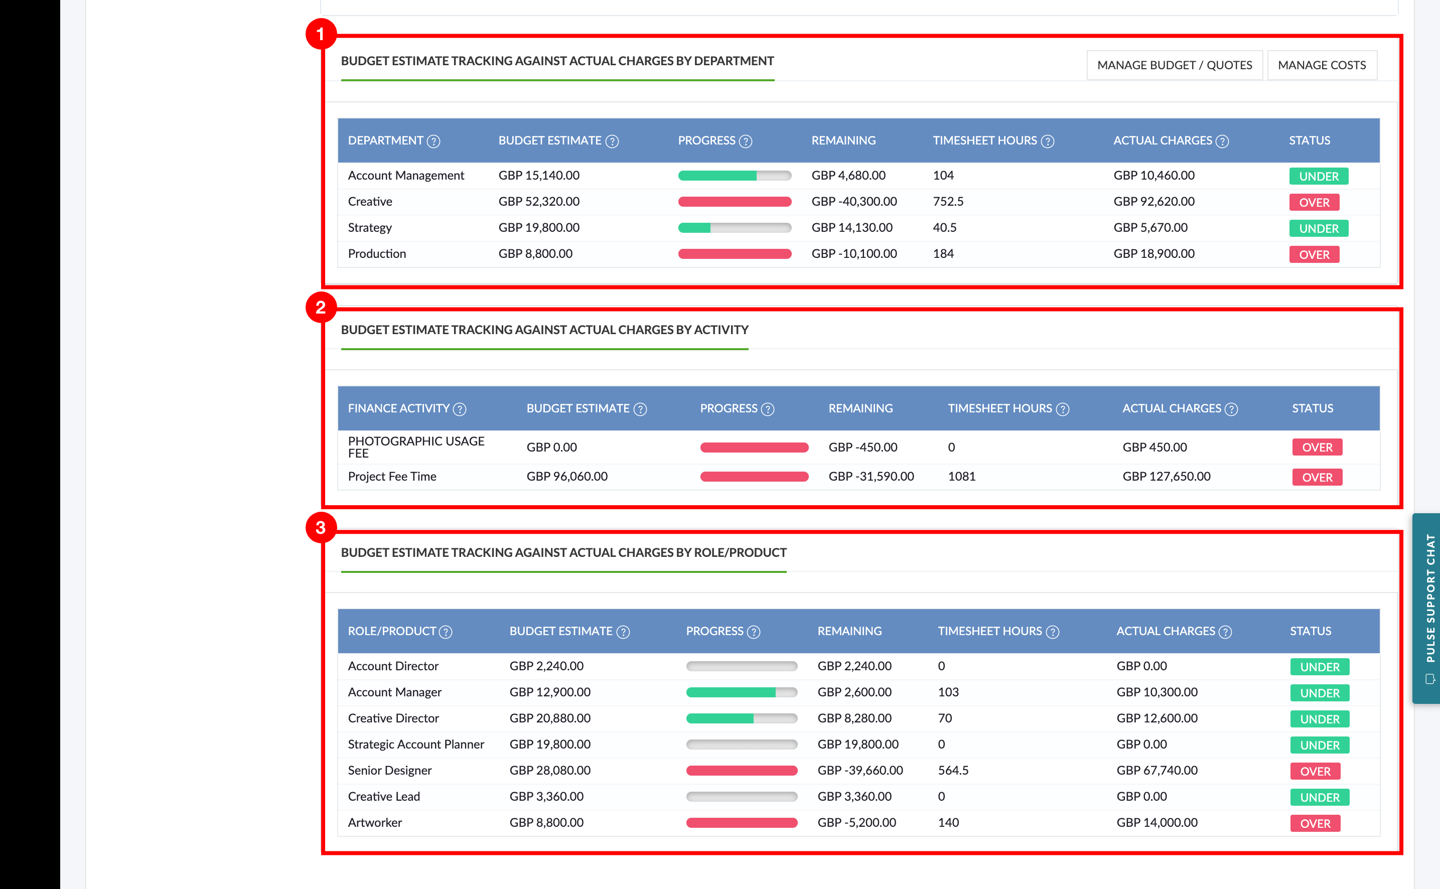Viewport: 1440px width, 889px height.
Task: Click the Production progress bar
Action: coord(735,254)
